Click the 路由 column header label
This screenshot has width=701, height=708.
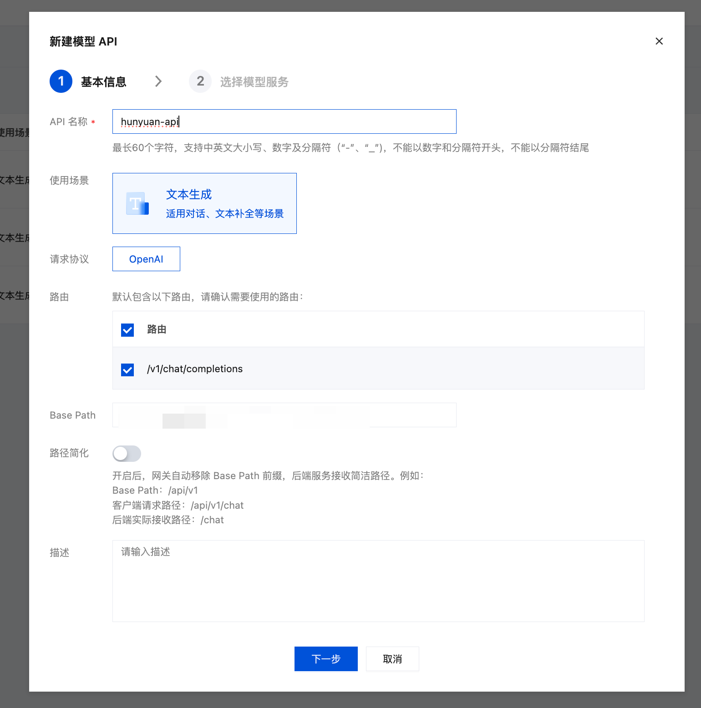pos(157,329)
